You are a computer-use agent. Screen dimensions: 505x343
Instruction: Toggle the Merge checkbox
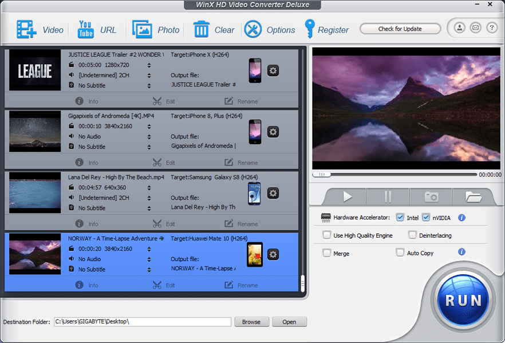coord(326,253)
